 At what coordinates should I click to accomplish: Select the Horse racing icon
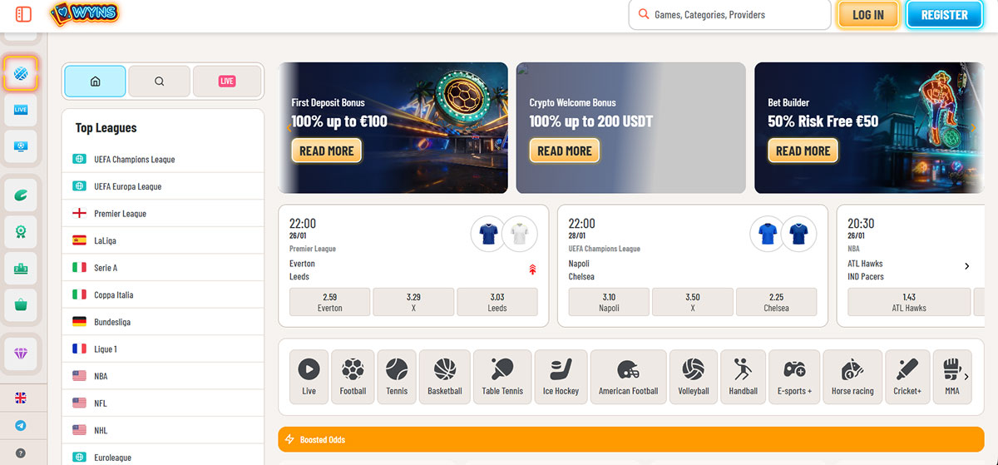[852, 377]
